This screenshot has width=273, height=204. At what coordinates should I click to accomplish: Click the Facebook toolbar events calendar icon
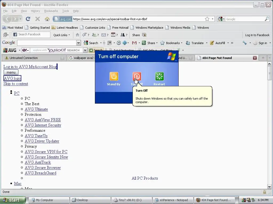point(113,35)
